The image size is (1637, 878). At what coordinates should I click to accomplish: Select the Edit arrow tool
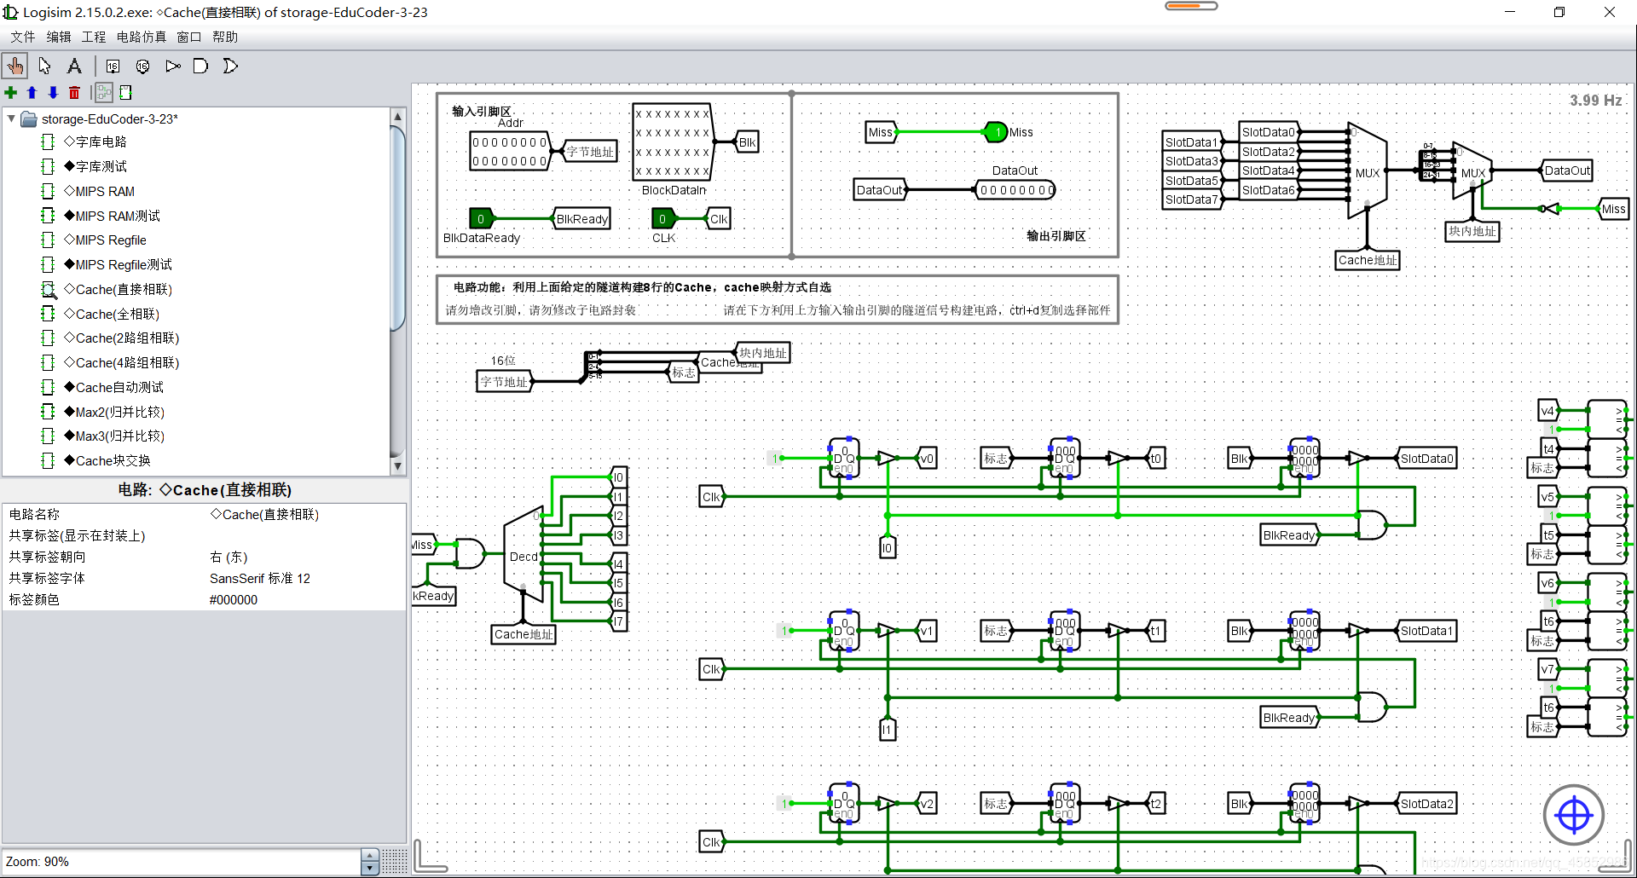point(45,66)
